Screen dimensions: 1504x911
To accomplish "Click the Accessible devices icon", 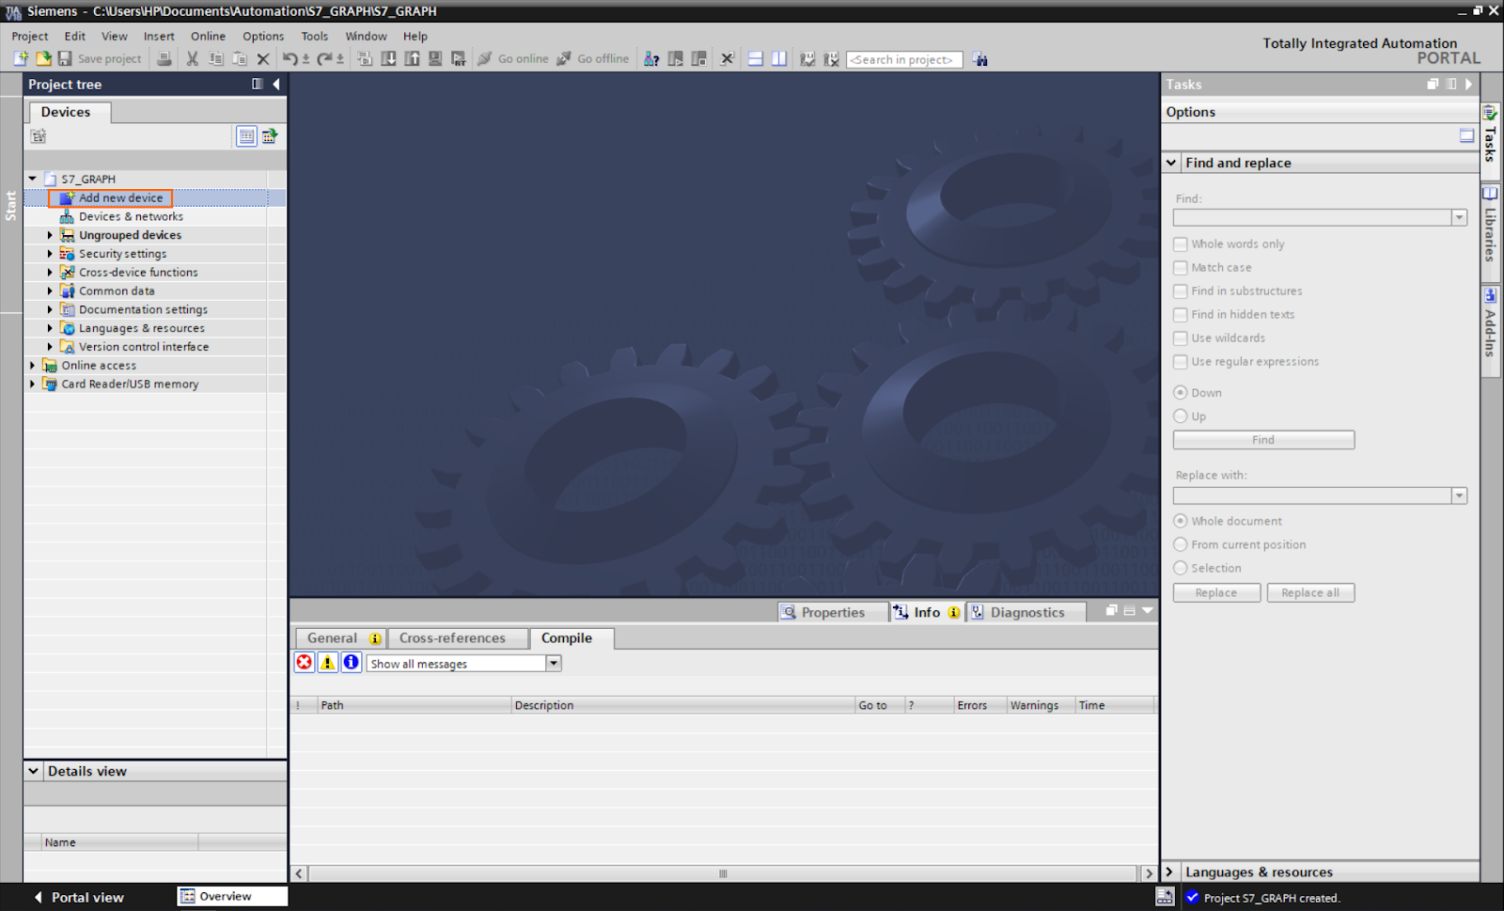I will pyautogui.click(x=651, y=58).
